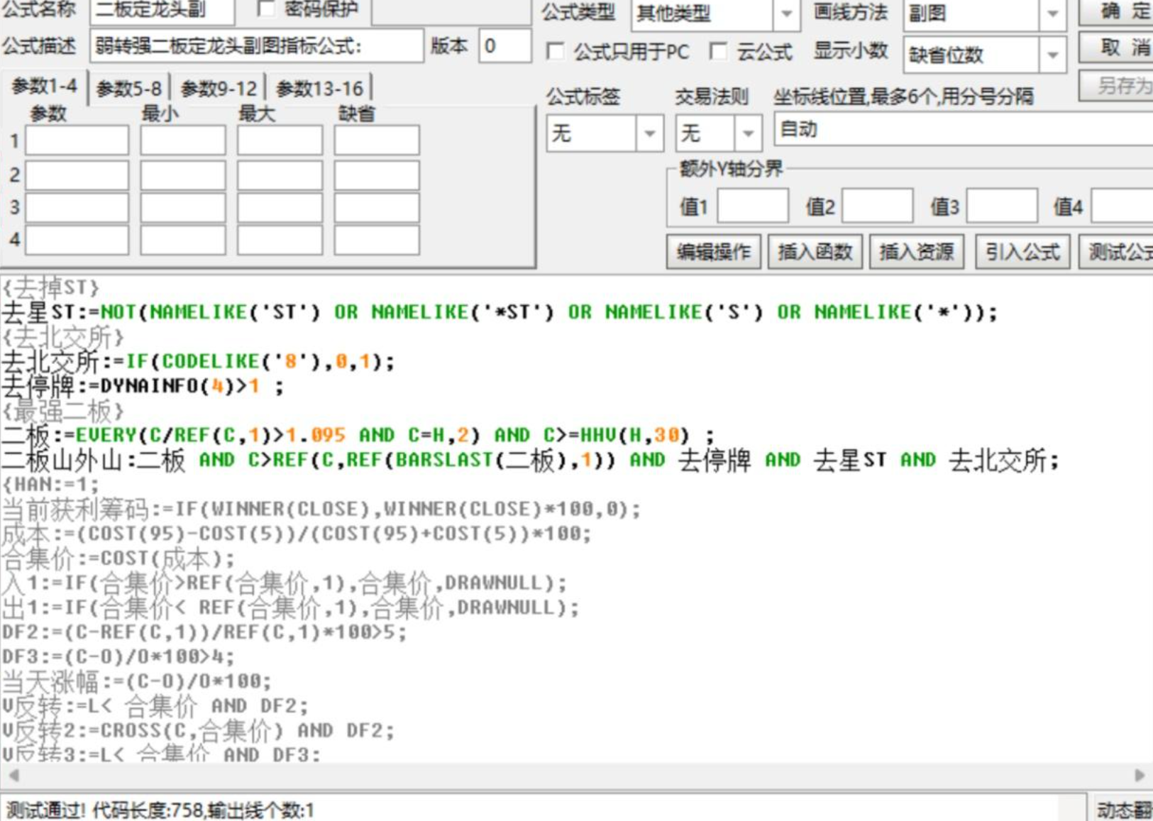Click row 3 最大 field
This screenshot has height=821, width=1153.
coord(280,208)
